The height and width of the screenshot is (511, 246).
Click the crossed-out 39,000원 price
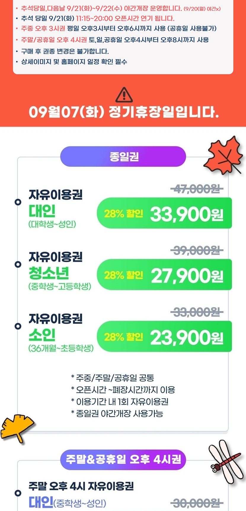tap(197, 251)
